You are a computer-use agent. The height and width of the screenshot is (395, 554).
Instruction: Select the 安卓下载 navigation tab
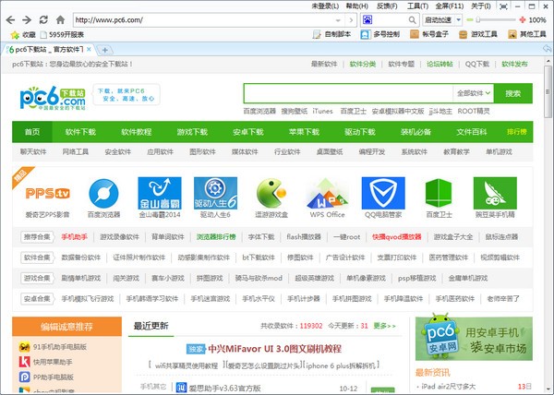248,132
